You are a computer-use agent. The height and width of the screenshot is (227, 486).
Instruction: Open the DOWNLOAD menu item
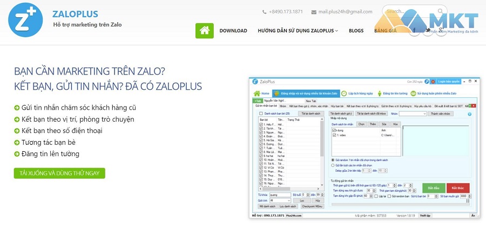[x=233, y=31]
